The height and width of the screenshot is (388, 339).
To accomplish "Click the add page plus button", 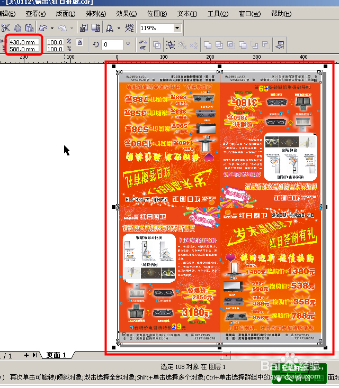I will pyautogui.click(x=26, y=355).
